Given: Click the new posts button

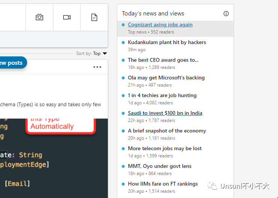Looking at the screenshot, I should tap(11, 63).
